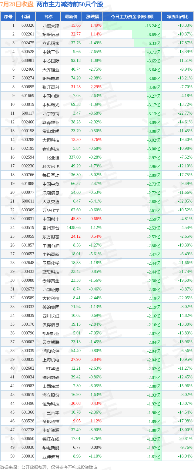The height and width of the screenshot is (470, 194).
Task: Select stock name 赣锋锂业
Action: pyautogui.click(x=51, y=122)
